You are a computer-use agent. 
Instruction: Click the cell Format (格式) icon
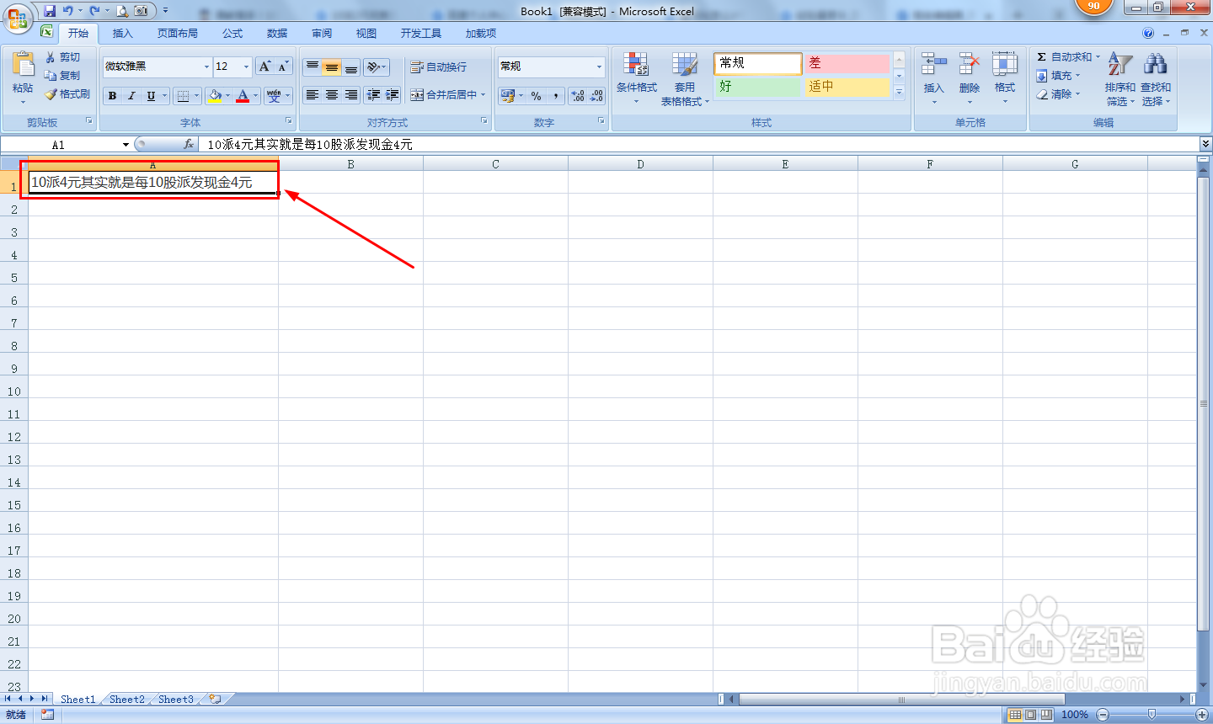pos(1005,65)
